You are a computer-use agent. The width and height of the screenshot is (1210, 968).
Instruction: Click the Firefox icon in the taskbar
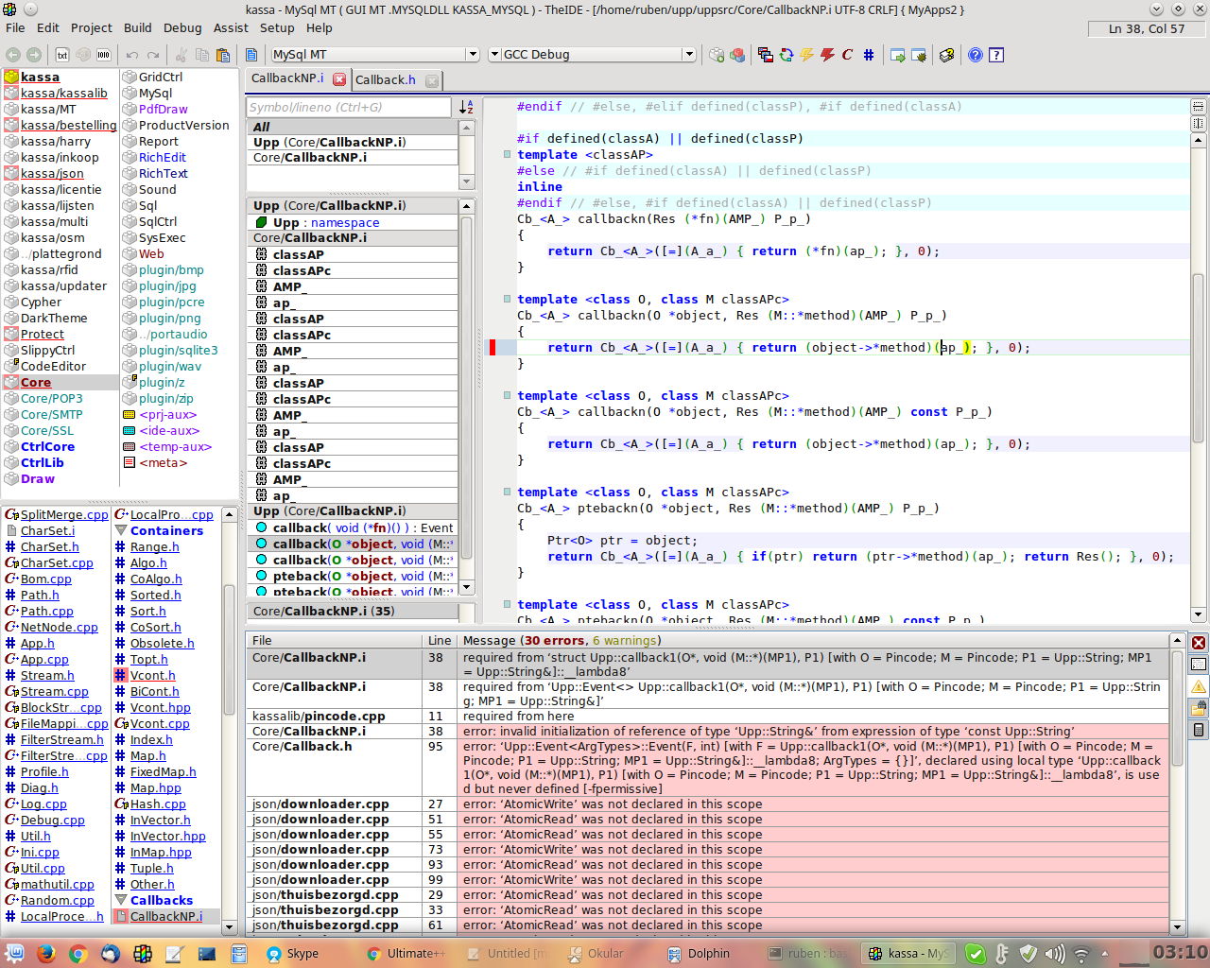click(x=46, y=953)
